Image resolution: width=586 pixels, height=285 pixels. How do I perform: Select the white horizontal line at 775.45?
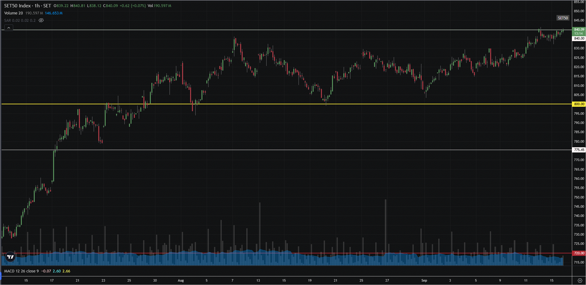[x=276, y=150]
